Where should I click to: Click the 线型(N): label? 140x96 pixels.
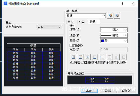75,35
